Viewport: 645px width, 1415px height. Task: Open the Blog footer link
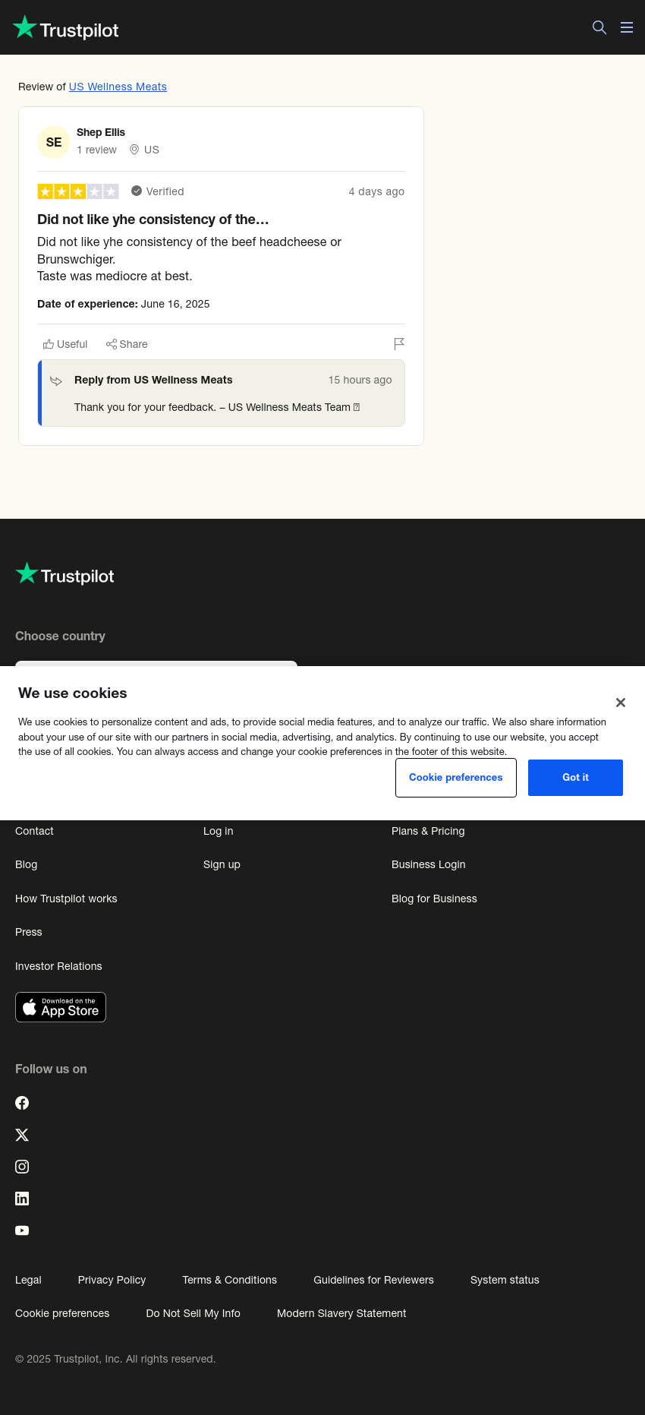coord(26,864)
